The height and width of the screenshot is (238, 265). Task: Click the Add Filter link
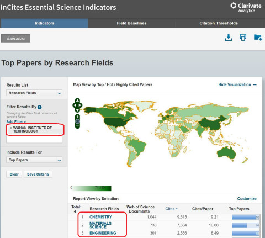click(16, 121)
